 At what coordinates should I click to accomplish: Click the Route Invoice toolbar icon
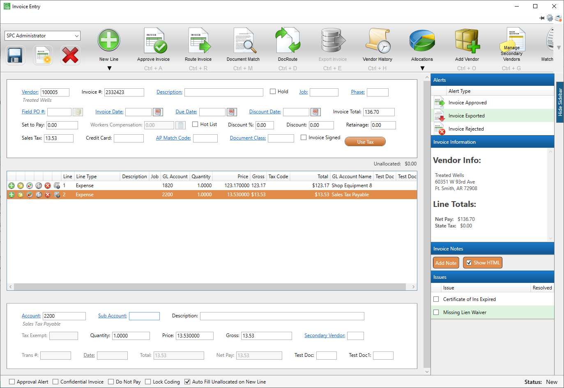(199, 41)
